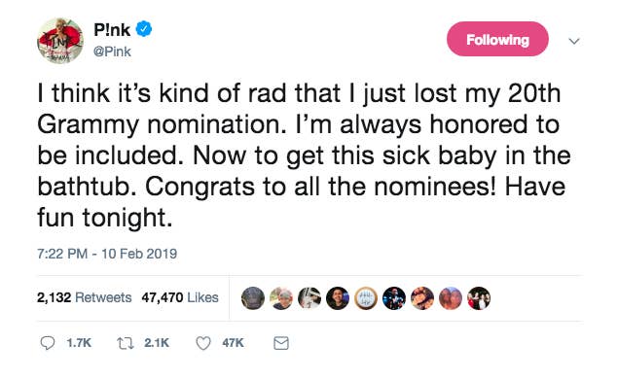View the 47,470 Likes list
The width and height of the screenshot is (618, 379).
pos(180,297)
